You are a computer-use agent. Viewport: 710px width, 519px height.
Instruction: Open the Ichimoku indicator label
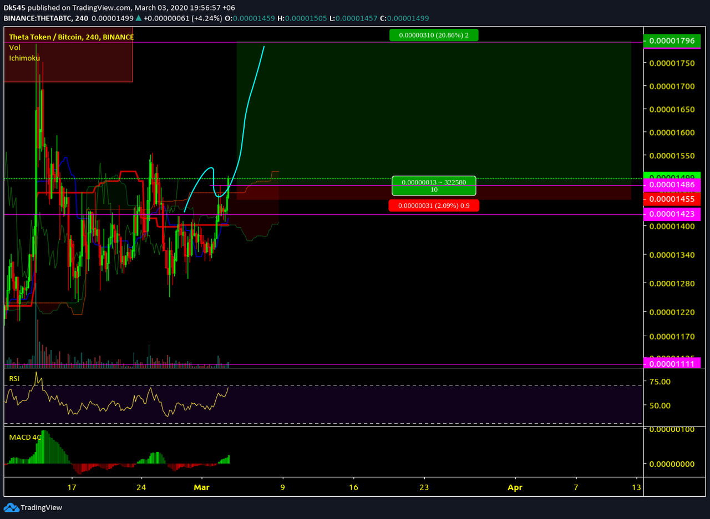(x=24, y=58)
